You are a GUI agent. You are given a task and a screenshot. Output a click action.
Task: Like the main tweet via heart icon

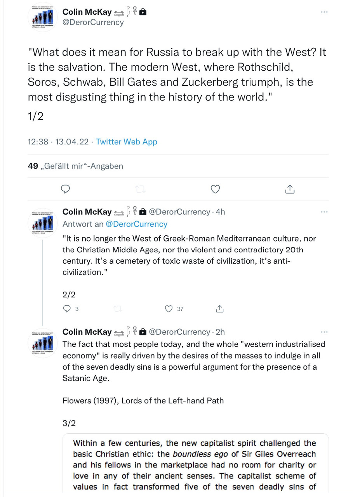tap(215, 189)
